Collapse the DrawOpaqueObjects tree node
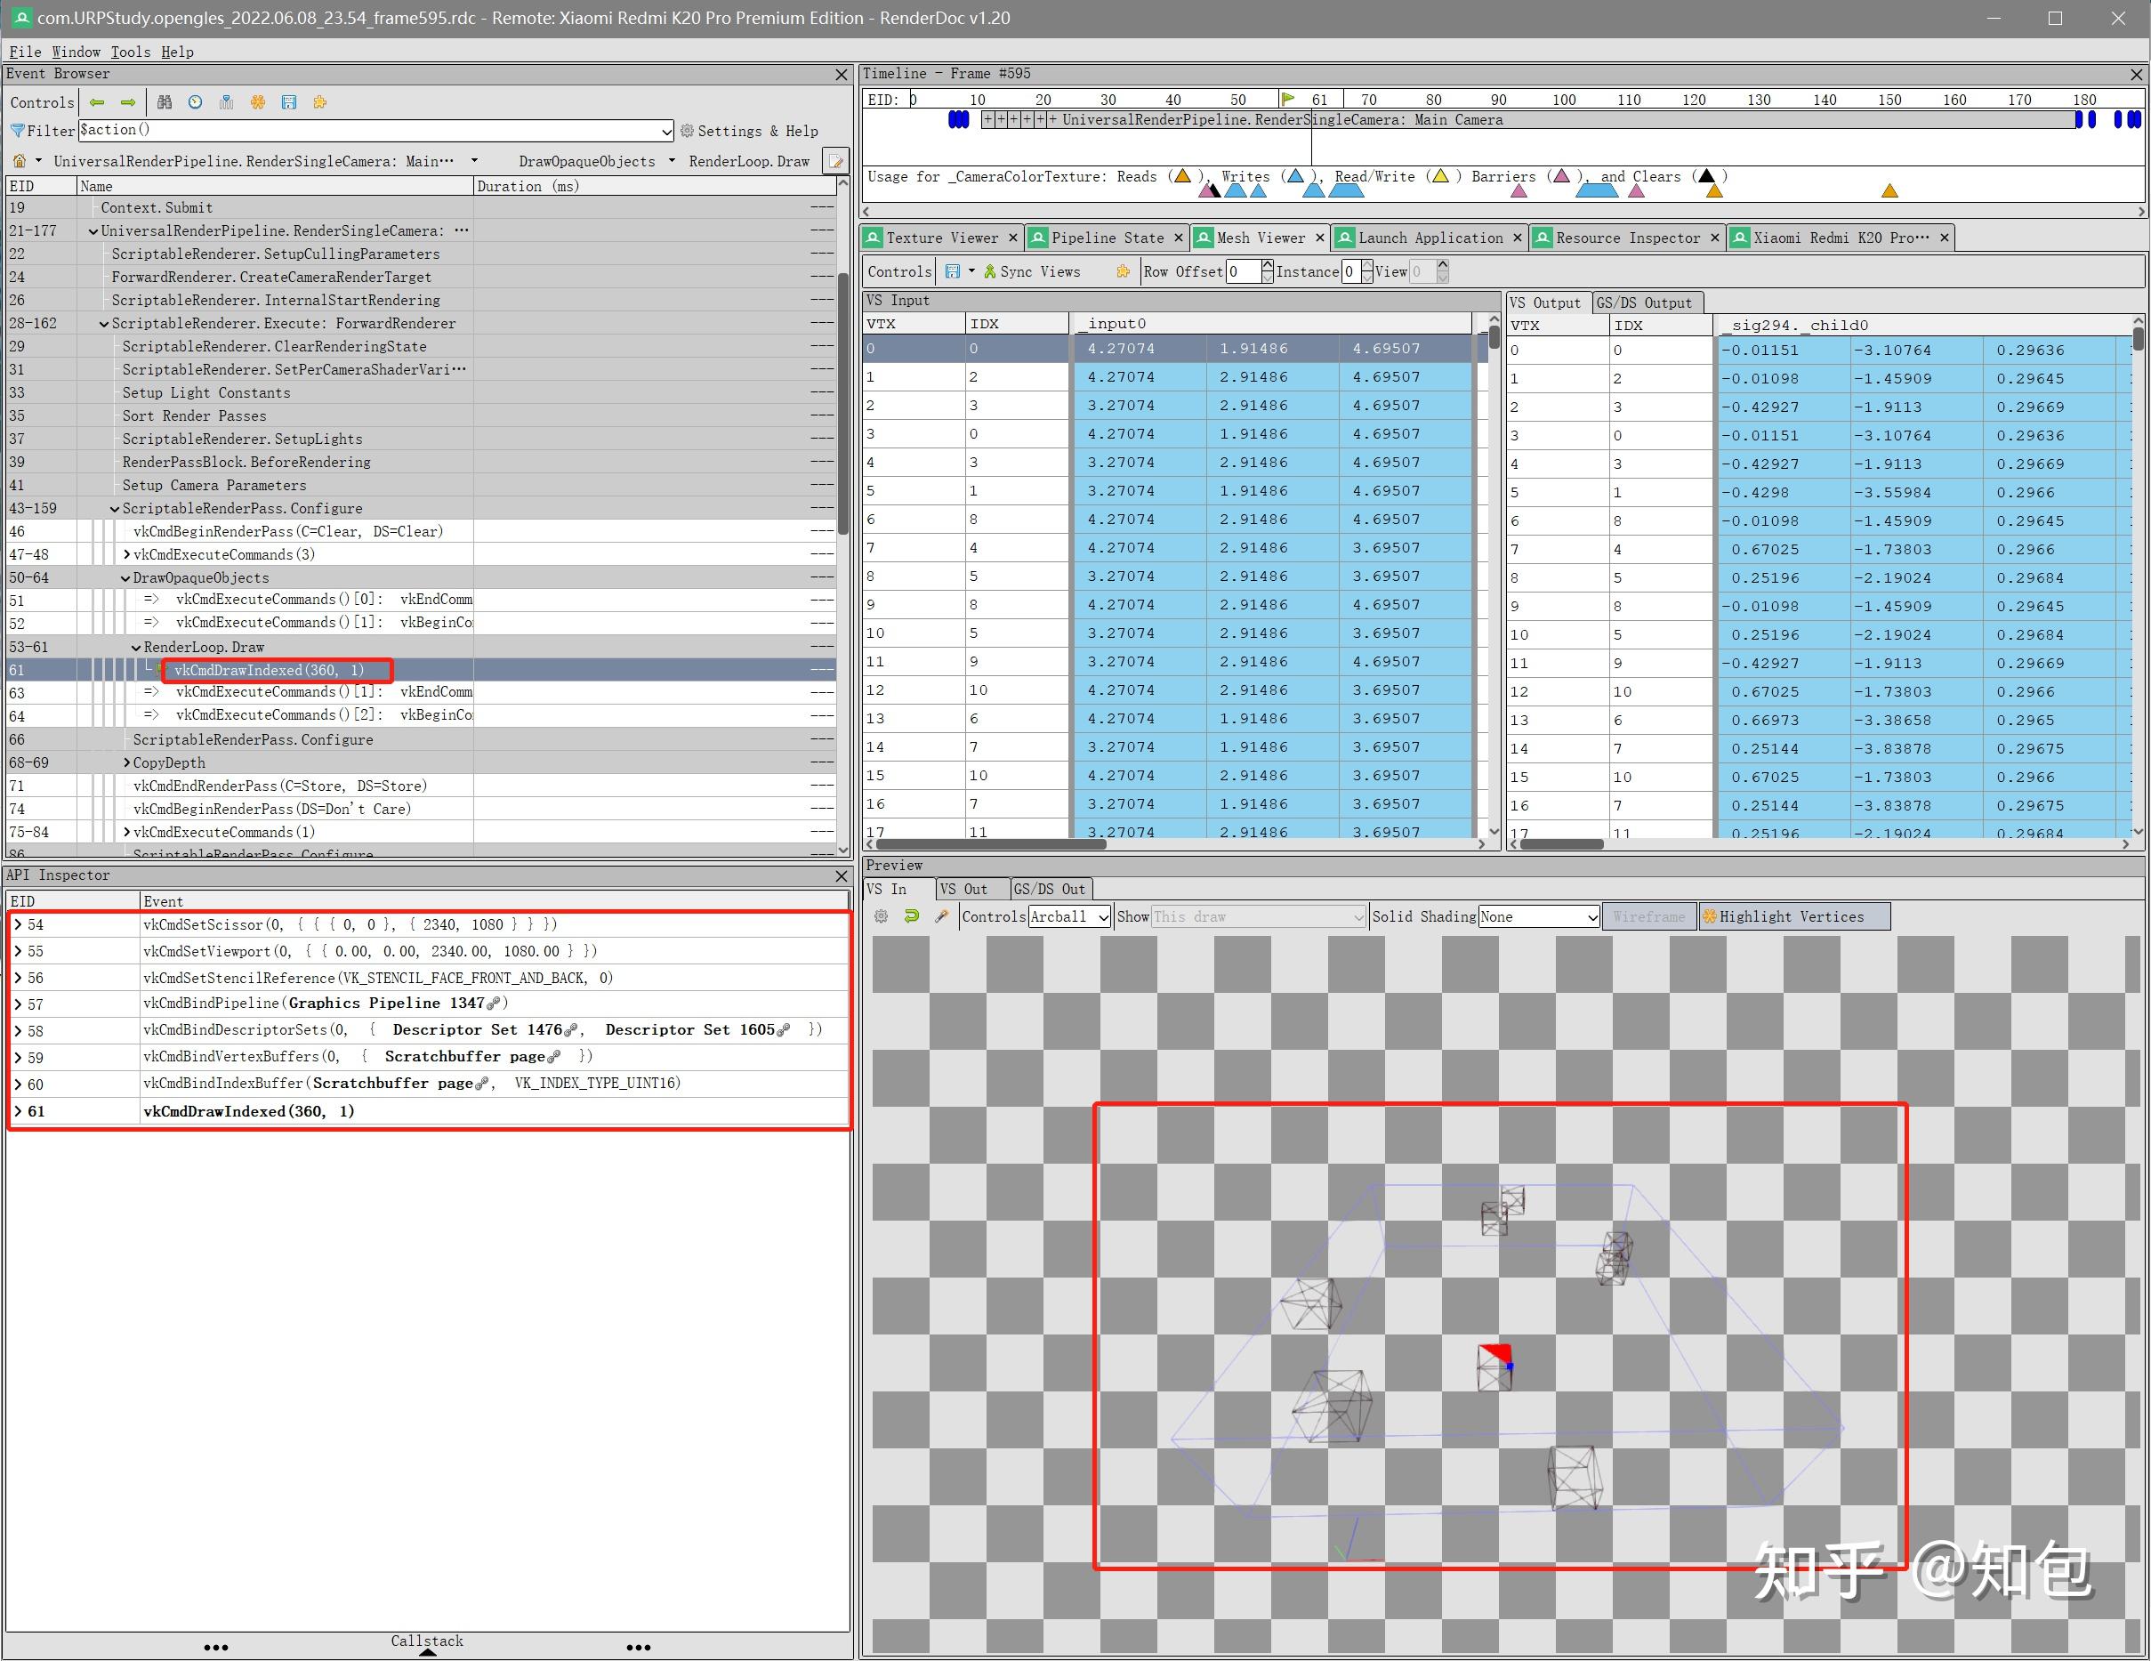 126,578
